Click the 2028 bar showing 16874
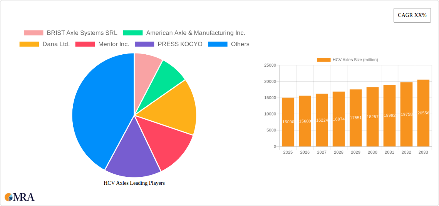 pyautogui.click(x=339, y=119)
